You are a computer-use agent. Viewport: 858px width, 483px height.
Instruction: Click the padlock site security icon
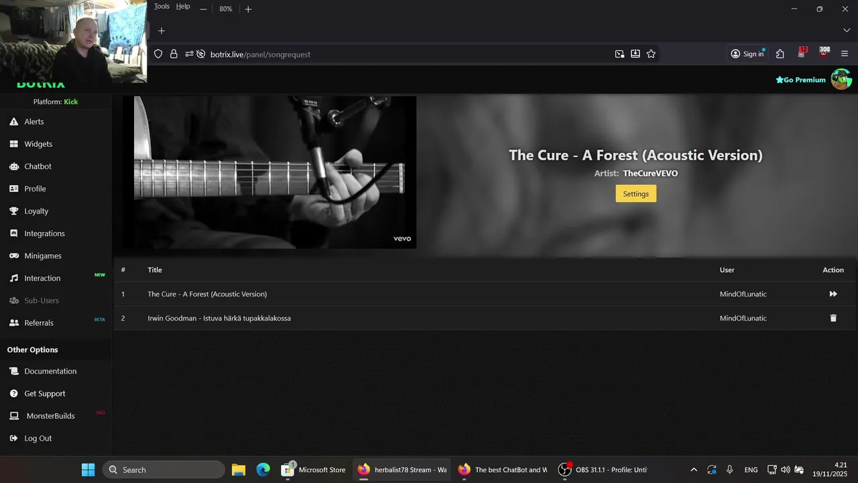pos(174,54)
